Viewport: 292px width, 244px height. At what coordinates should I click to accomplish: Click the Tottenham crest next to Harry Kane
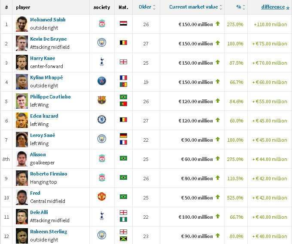coord(102,62)
